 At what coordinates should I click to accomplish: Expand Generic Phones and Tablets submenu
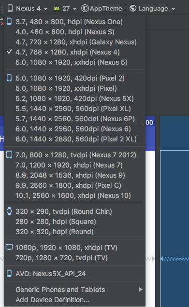(x=74, y=289)
